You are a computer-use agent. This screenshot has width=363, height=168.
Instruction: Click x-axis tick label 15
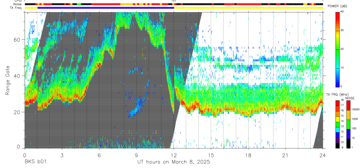(x=211, y=155)
